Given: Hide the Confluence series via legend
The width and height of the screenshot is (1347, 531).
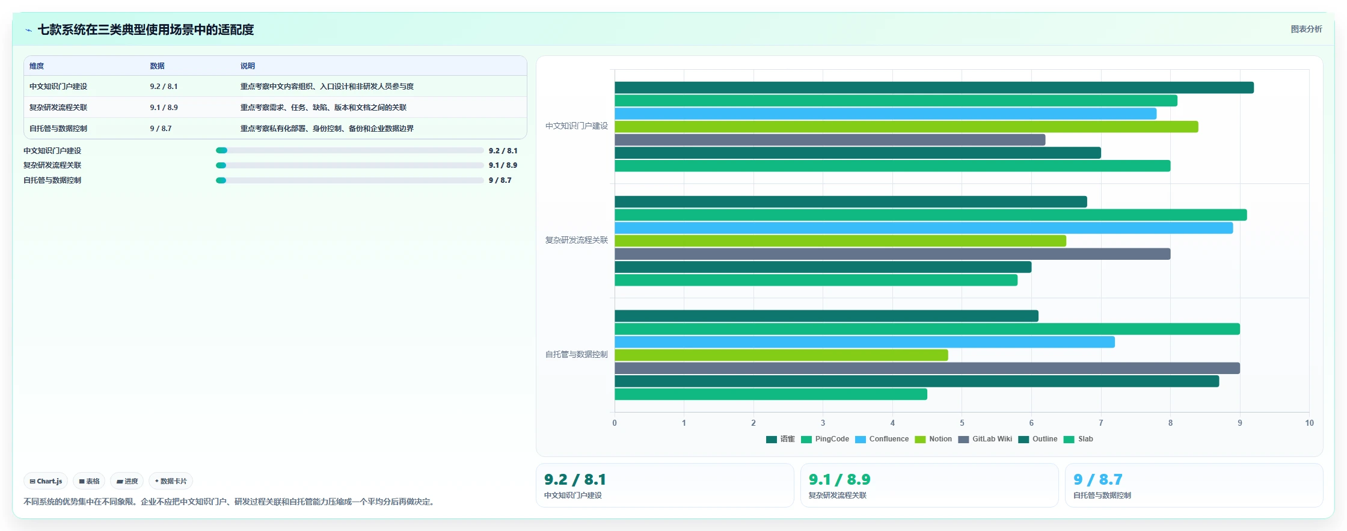Looking at the screenshot, I should pos(882,439).
